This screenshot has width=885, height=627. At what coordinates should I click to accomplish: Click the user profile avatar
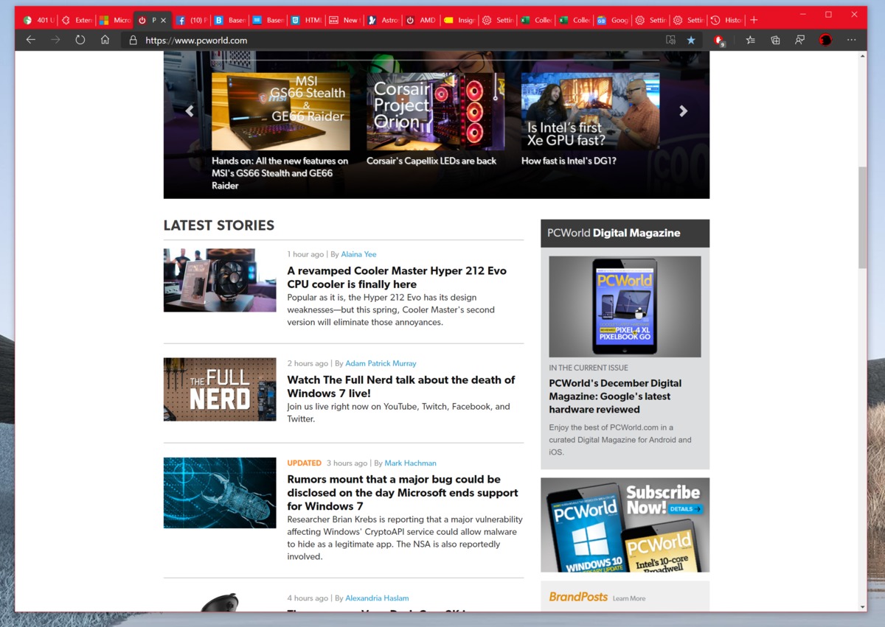point(825,41)
